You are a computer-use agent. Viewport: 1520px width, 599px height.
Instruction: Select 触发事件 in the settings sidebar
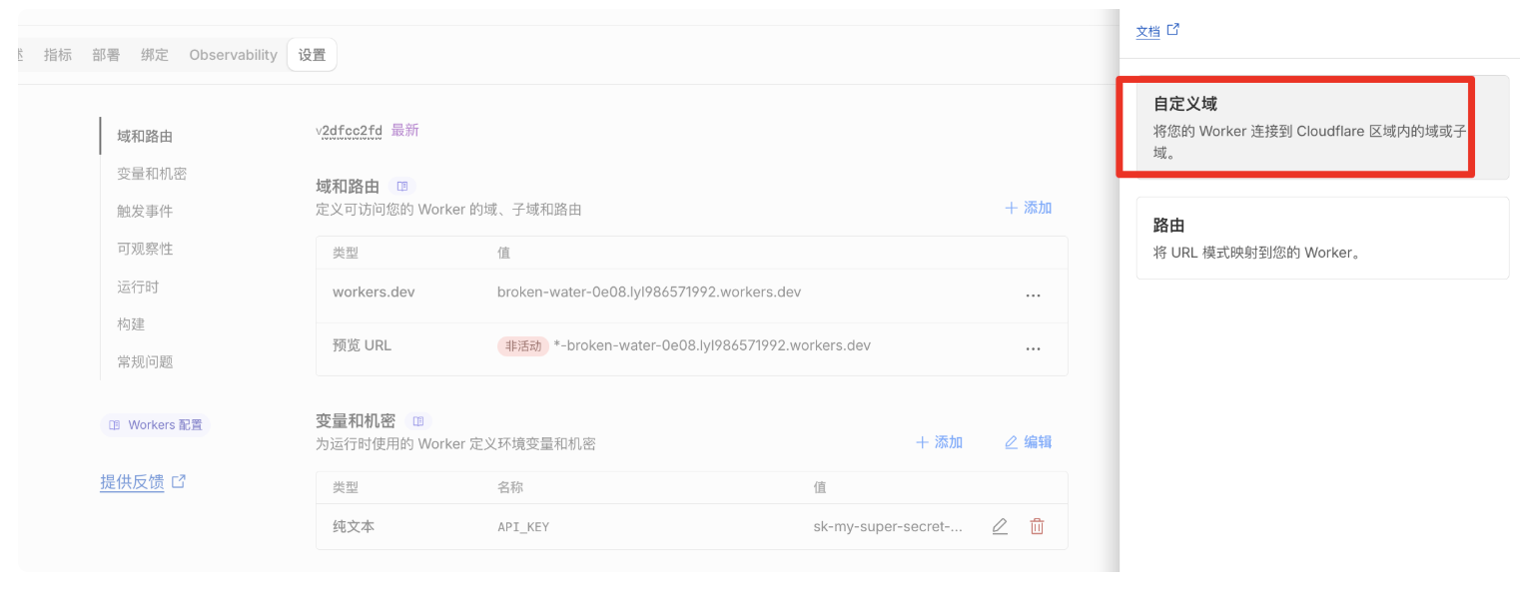[x=145, y=212]
